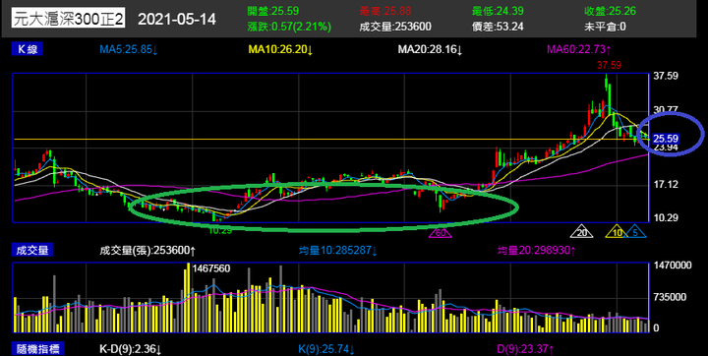Click the 1467560 peak volume label

(x=211, y=268)
